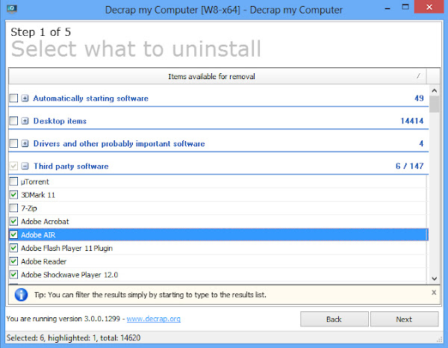
Task: Check the Drivers and other probably important software checkbox
Action: (13, 143)
